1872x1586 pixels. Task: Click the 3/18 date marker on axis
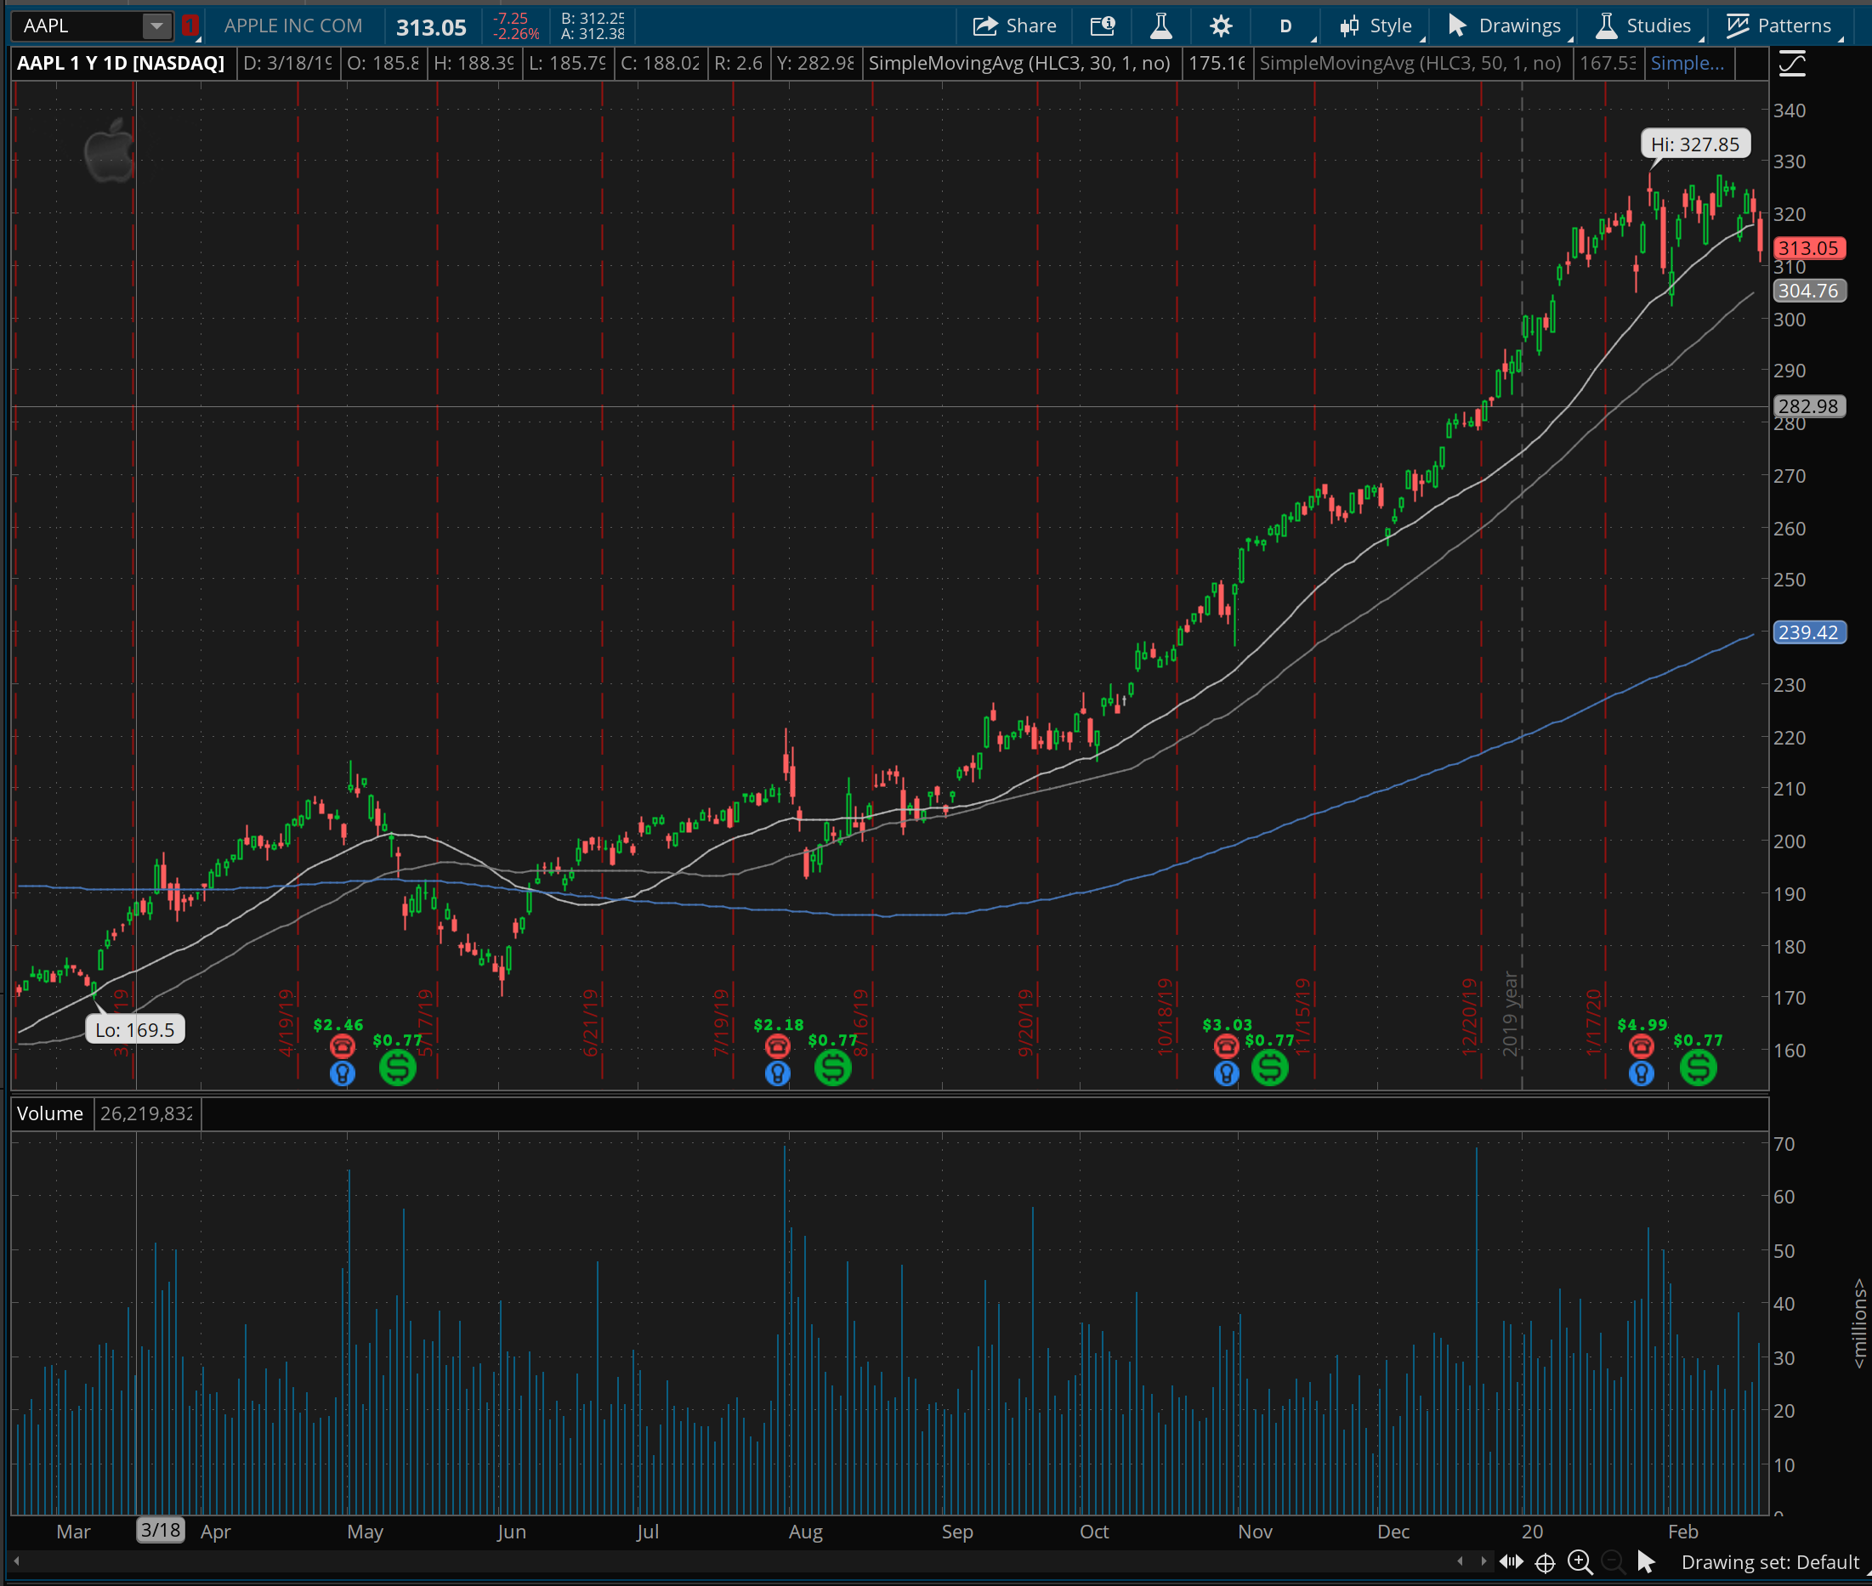tap(161, 1529)
